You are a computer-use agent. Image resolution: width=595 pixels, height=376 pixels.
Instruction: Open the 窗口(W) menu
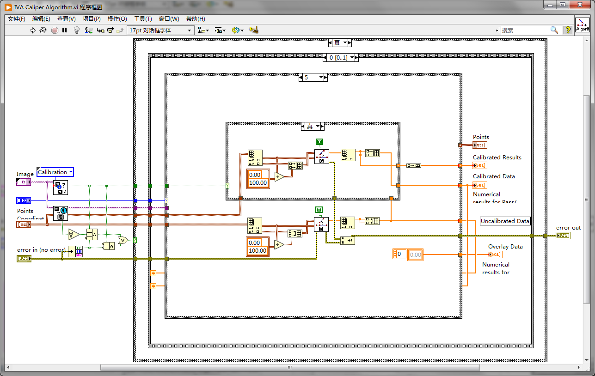tap(169, 19)
